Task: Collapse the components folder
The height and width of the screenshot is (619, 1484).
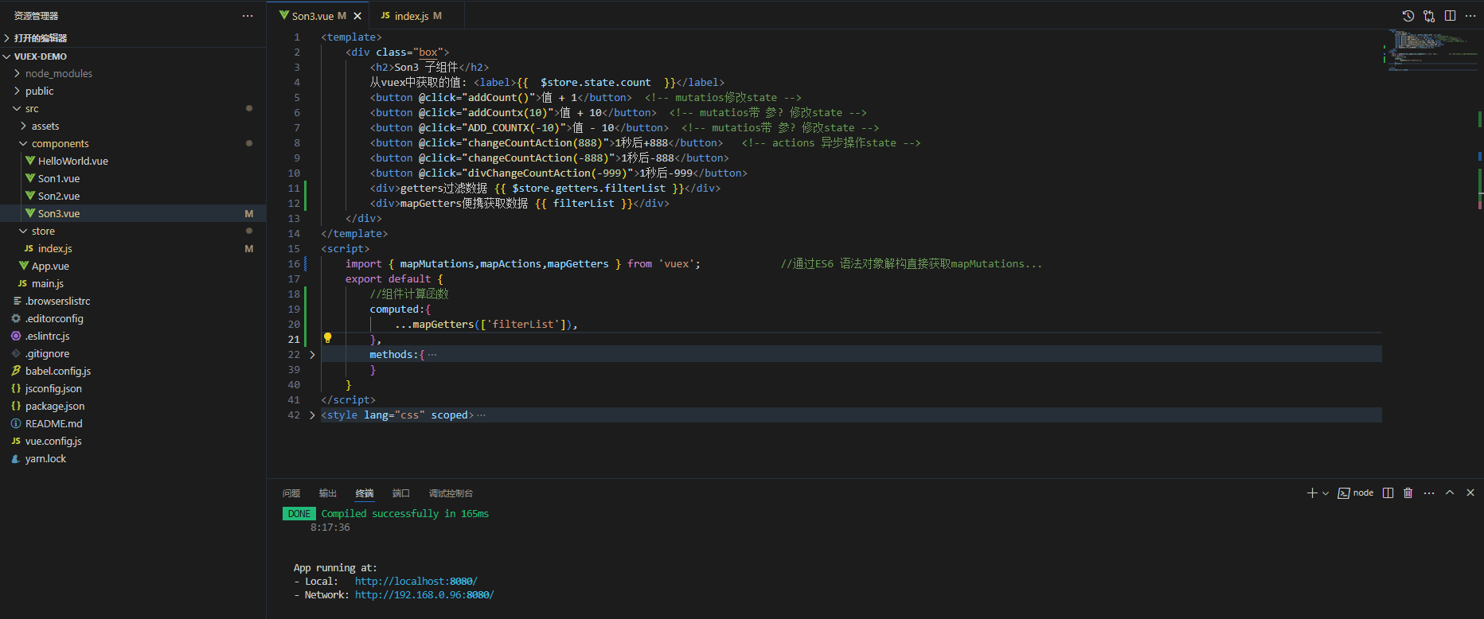Action: (133, 143)
